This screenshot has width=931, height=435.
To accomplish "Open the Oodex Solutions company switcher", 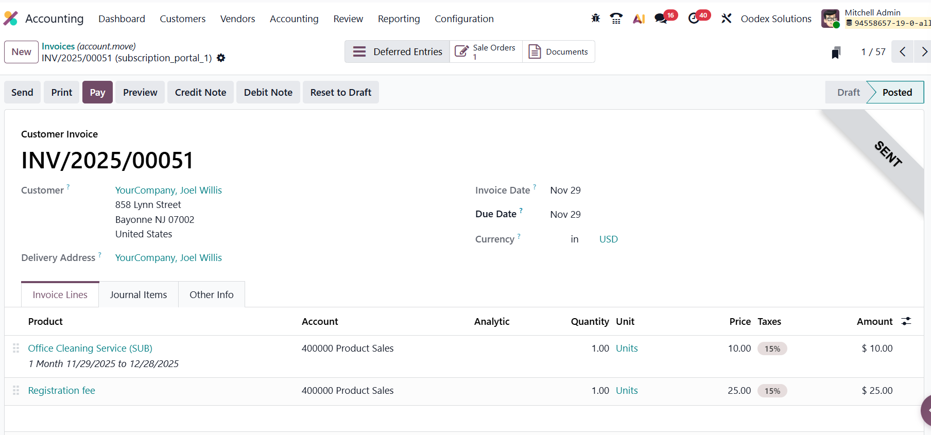I will [x=775, y=19].
